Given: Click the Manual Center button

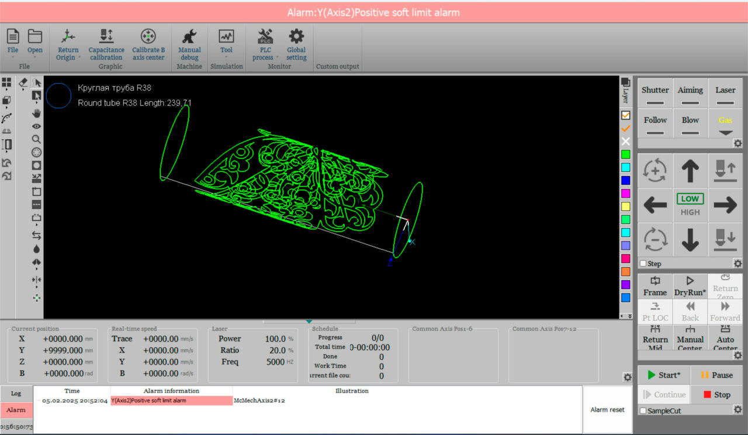Looking at the screenshot, I should click(690, 337).
